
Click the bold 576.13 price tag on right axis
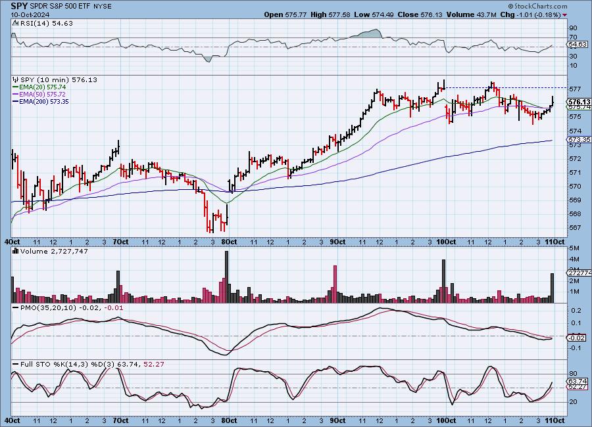[x=579, y=102]
